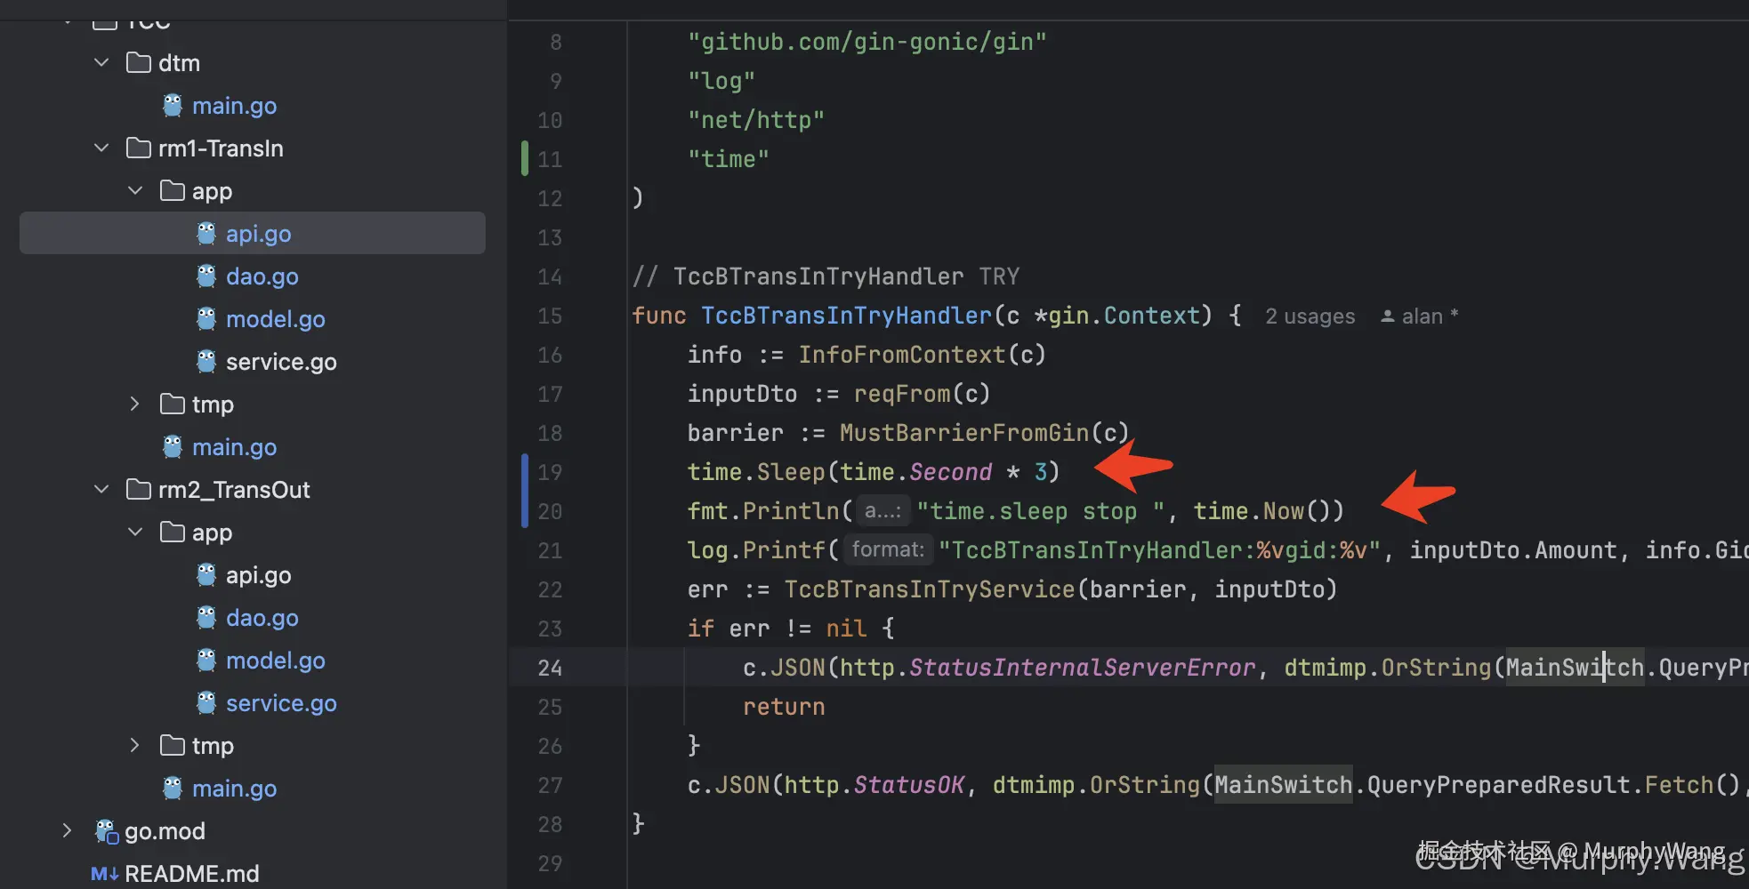The height and width of the screenshot is (889, 1749).
Task: Open main.go in the dtm folder
Action: pyautogui.click(x=234, y=106)
